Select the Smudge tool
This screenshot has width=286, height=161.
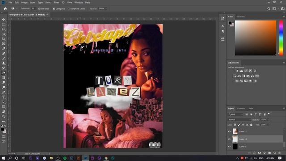pyautogui.click(x=4, y=82)
